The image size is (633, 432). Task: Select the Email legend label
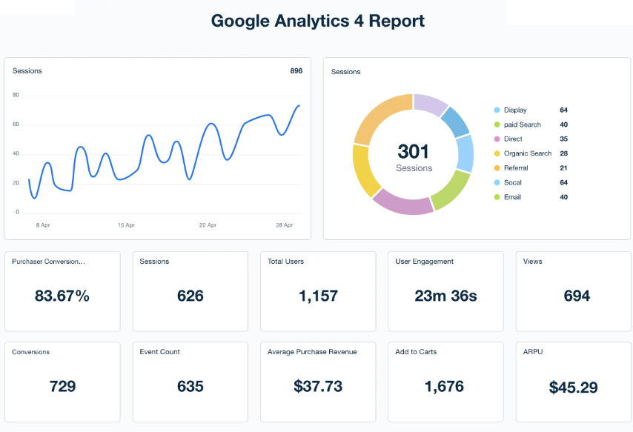(x=512, y=197)
